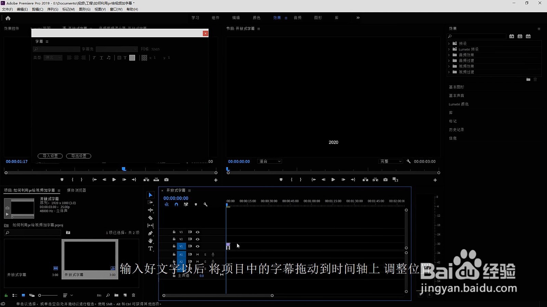Select the Pen tool
The width and height of the screenshot is (547, 307).
[x=150, y=233]
